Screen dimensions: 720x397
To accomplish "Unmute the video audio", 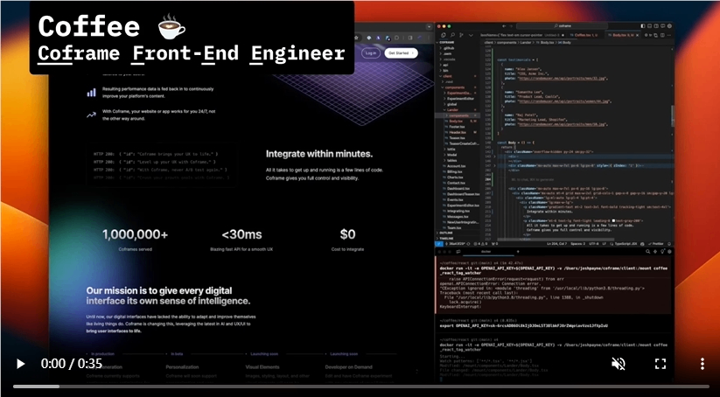I will coord(619,364).
